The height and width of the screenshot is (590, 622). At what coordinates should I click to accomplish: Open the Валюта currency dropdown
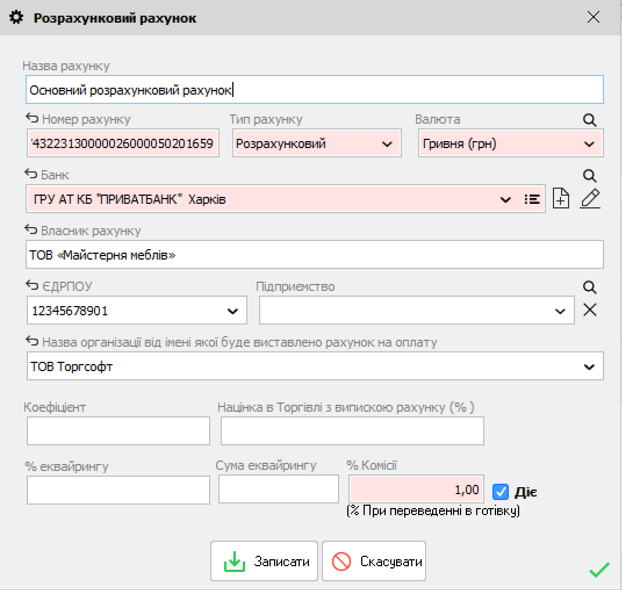(589, 144)
